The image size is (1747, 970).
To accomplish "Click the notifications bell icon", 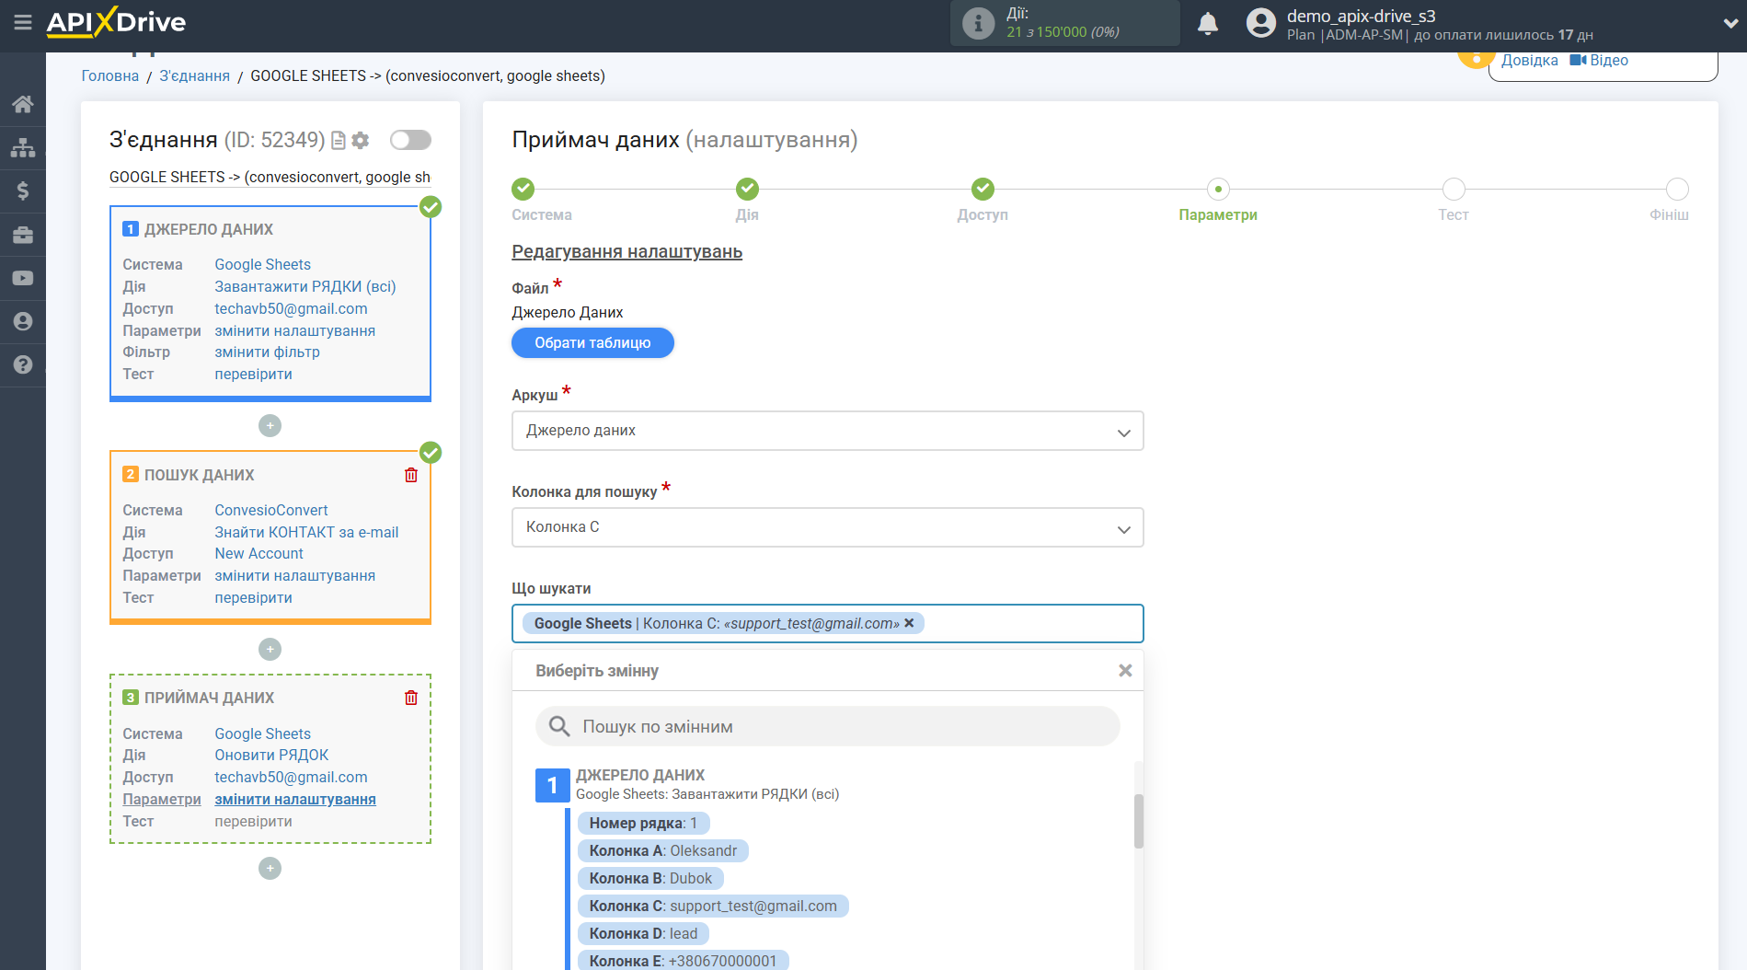I will (x=1208, y=23).
